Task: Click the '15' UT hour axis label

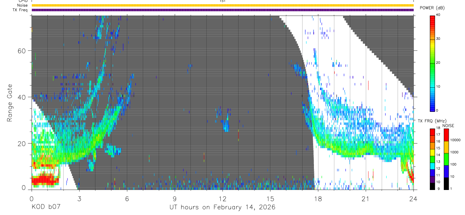Action: [270, 198]
